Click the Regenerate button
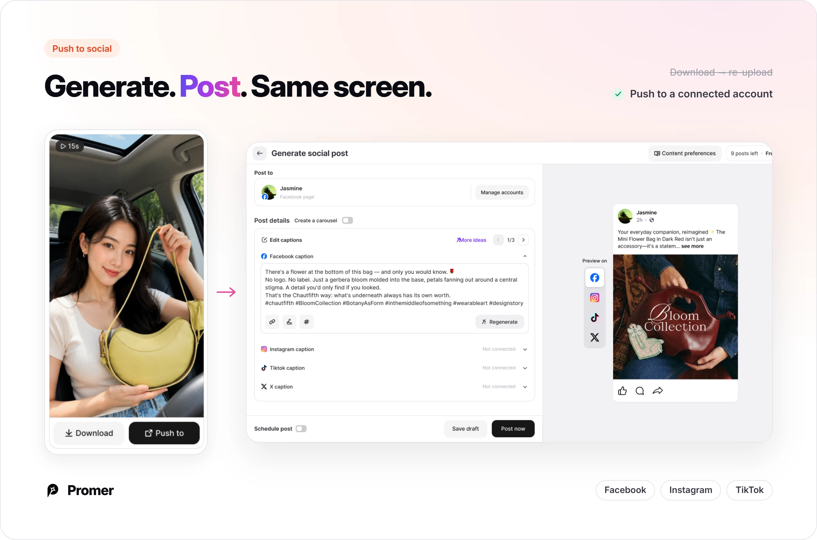817x540 pixels. coord(500,322)
